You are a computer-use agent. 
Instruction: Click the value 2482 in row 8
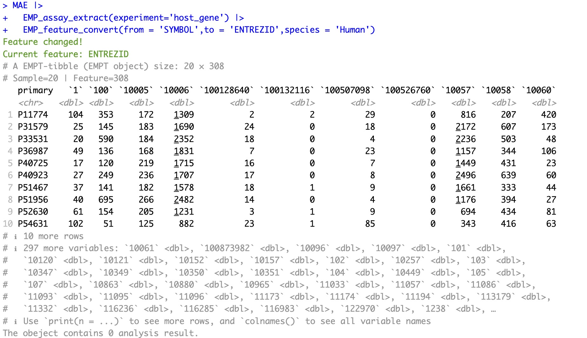pos(184,200)
